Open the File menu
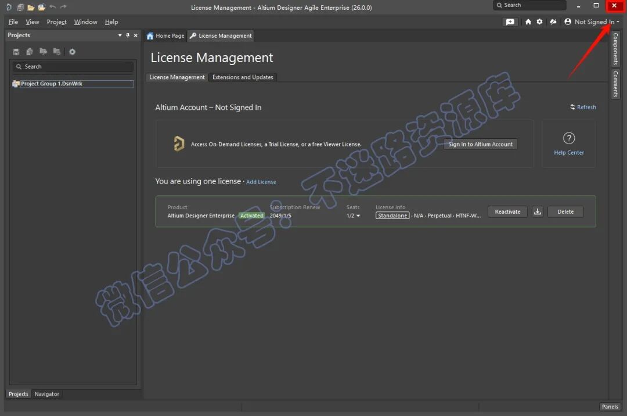The image size is (627, 416). click(13, 22)
